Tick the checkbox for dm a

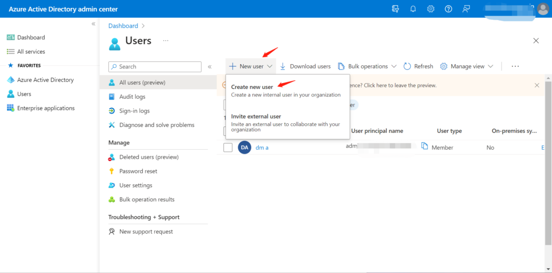(x=228, y=148)
